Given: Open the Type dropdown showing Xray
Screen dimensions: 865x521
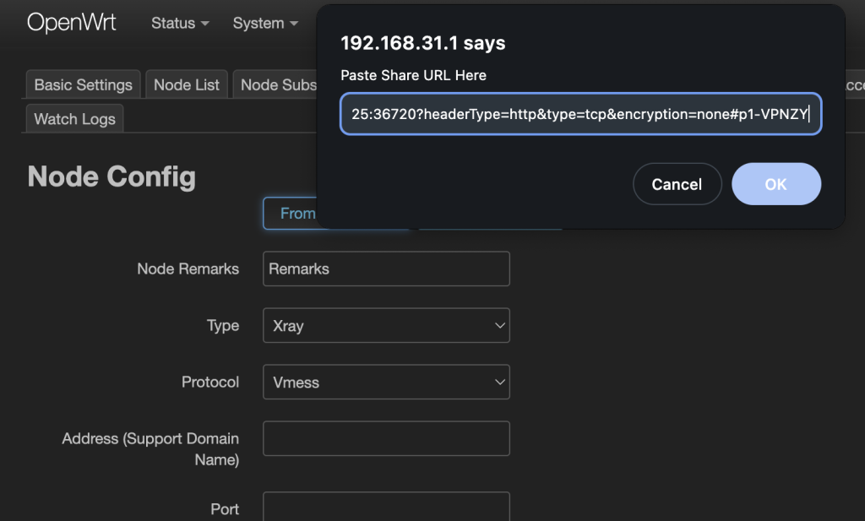Looking at the screenshot, I should [x=386, y=325].
